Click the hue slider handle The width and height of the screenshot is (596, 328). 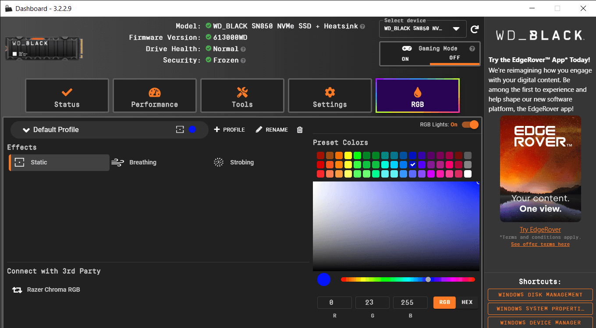pyautogui.click(x=428, y=279)
